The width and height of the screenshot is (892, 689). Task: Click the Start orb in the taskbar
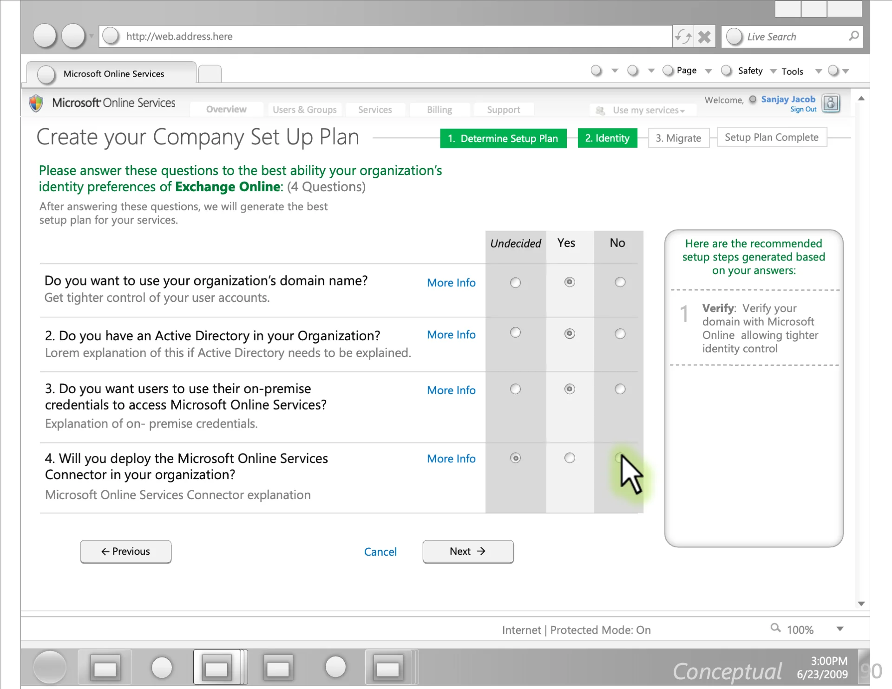[50, 667]
